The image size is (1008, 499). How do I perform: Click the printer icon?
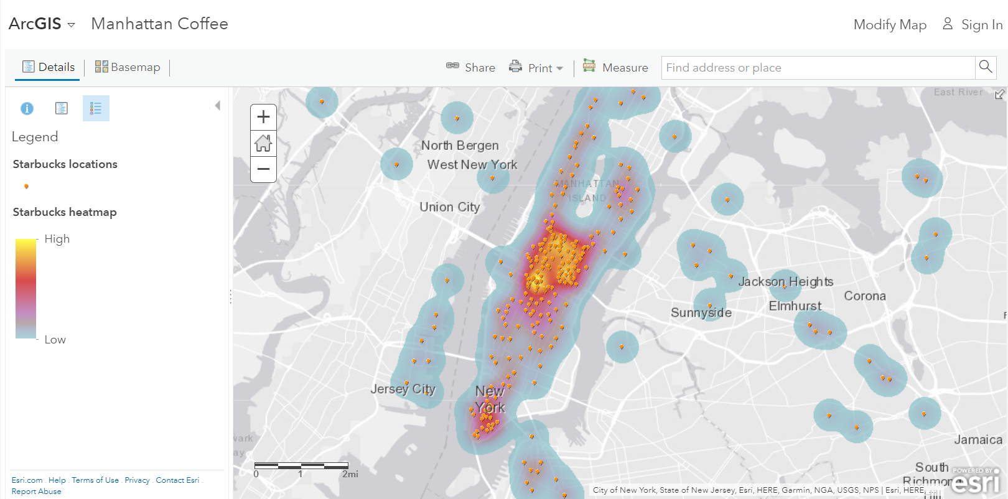[x=515, y=66]
